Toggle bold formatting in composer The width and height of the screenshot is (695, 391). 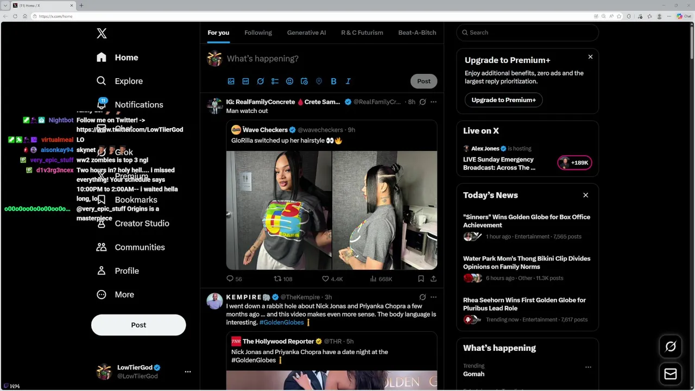[333, 81]
